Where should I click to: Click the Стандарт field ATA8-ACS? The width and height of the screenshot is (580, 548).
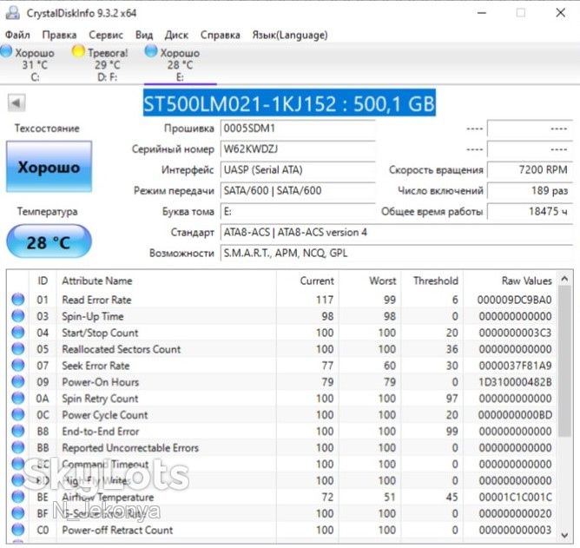tap(397, 233)
